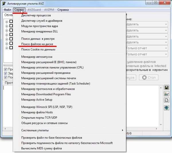Open Менеджер апплетов панели управления (CPL)
172x153 pixels.
tap(52, 67)
